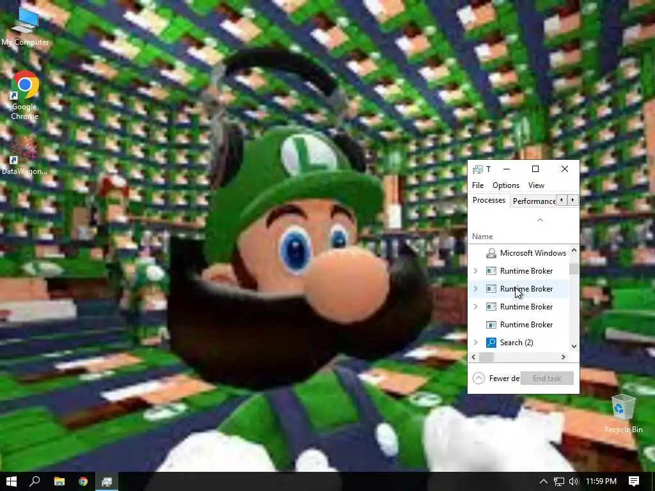The height and width of the screenshot is (491, 655).
Task: Show hidden system tray icons
Action: pos(544,481)
